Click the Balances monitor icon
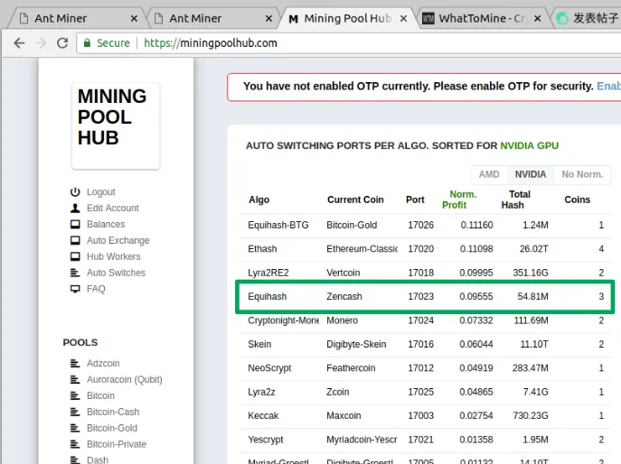 tap(75, 224)
